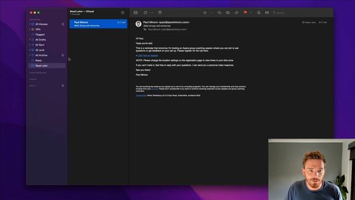This screenshot has width=355, height=200.
Task: Click the archive box toolbar icon
Action: click(x=160, y=13)
